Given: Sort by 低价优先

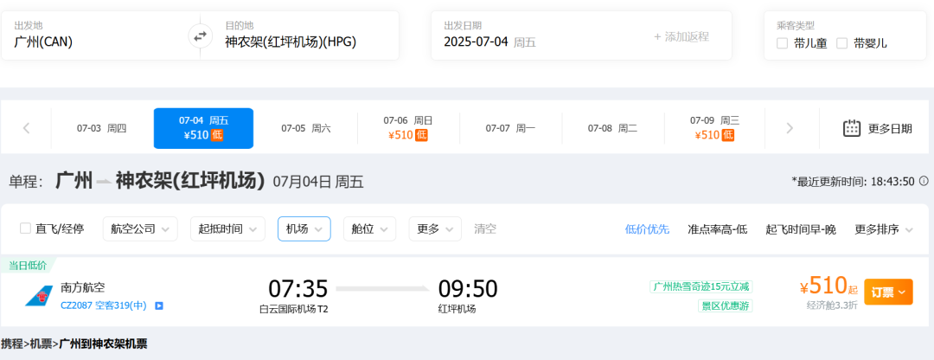Looking at the screenshot, I should [x=647, y=229].
